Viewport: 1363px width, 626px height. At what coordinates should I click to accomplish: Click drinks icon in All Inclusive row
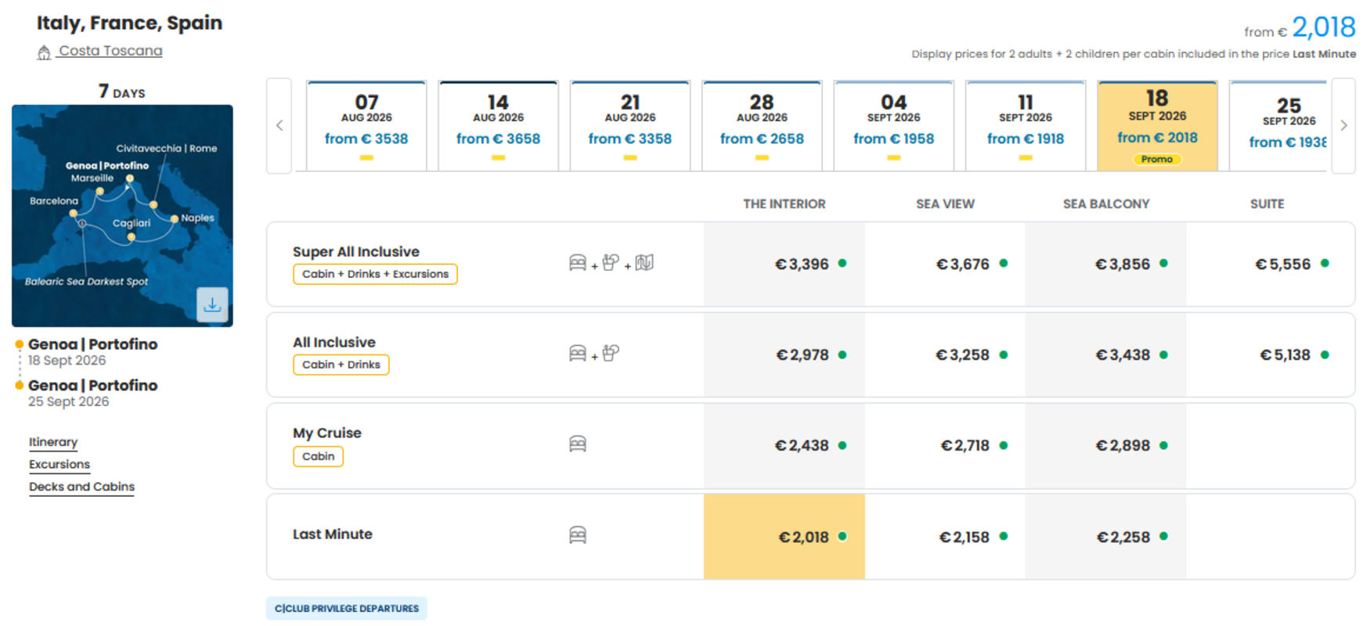tap(611, 353)
